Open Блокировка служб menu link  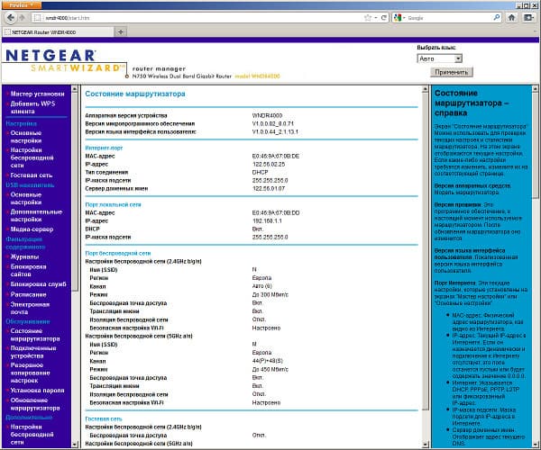click(x=38, y=284)
